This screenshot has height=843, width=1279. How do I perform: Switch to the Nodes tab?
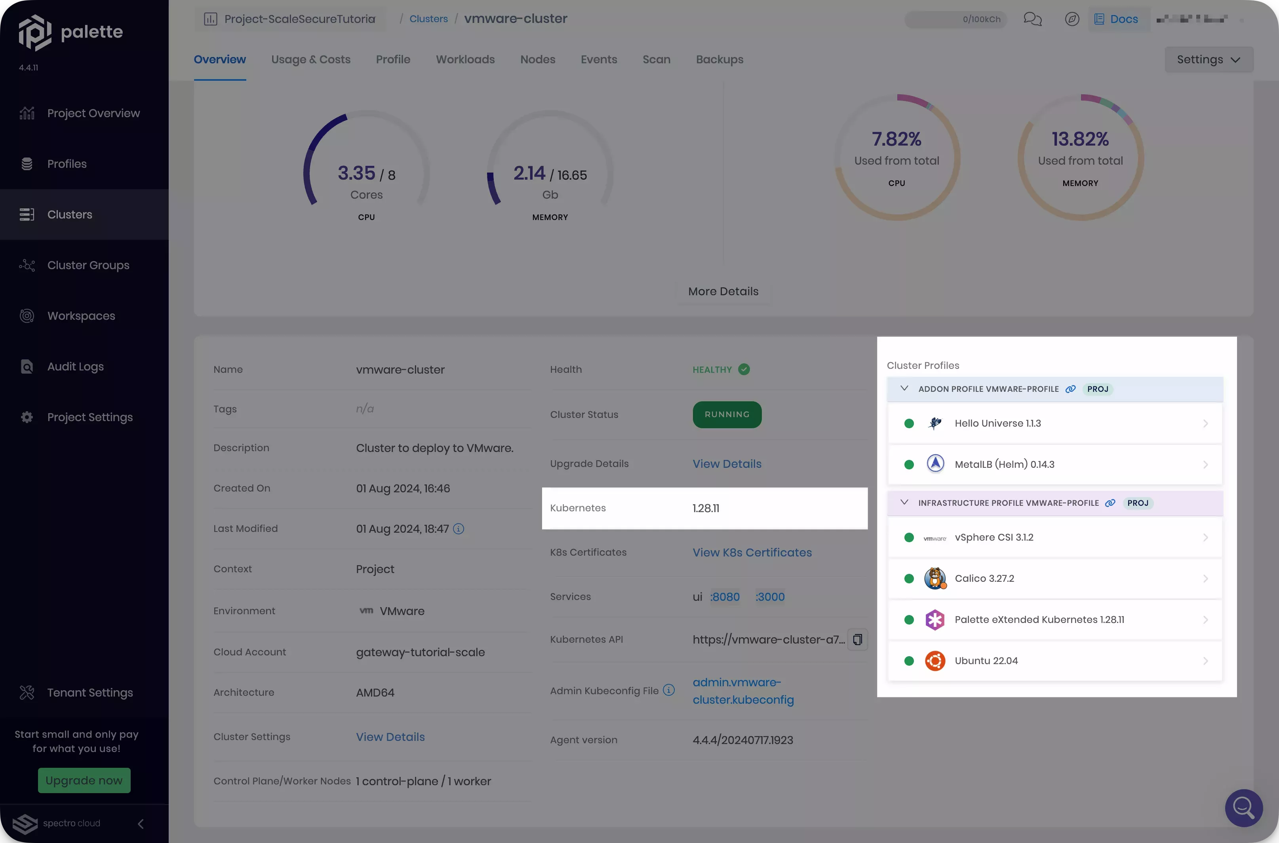pyautogui.click(x=538, y=59)
